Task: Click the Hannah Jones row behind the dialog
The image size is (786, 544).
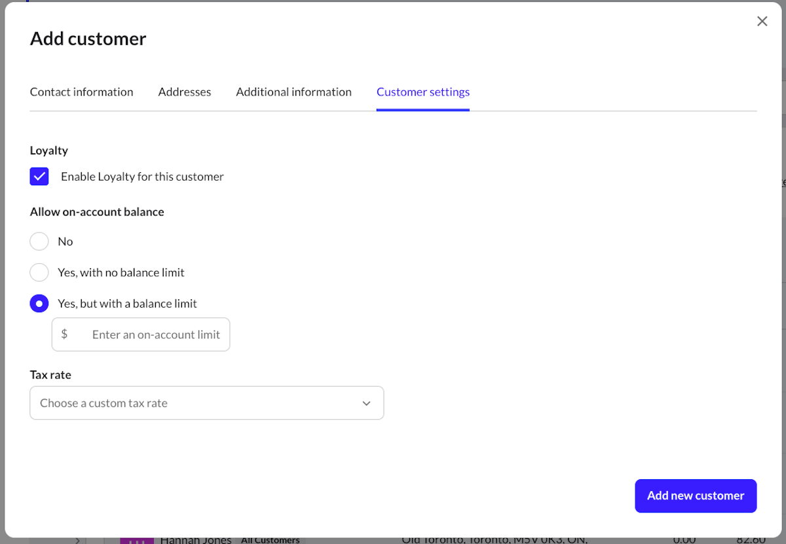Action: [393, 539]
